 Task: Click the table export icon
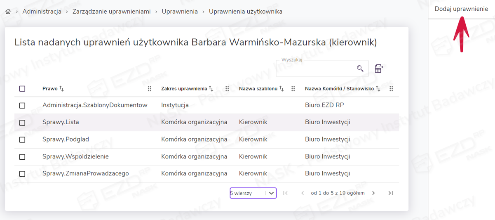pos(378,69)
